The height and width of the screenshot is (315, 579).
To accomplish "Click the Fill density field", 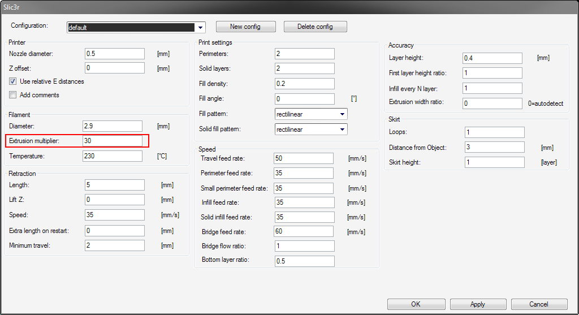I will point(304,84).
